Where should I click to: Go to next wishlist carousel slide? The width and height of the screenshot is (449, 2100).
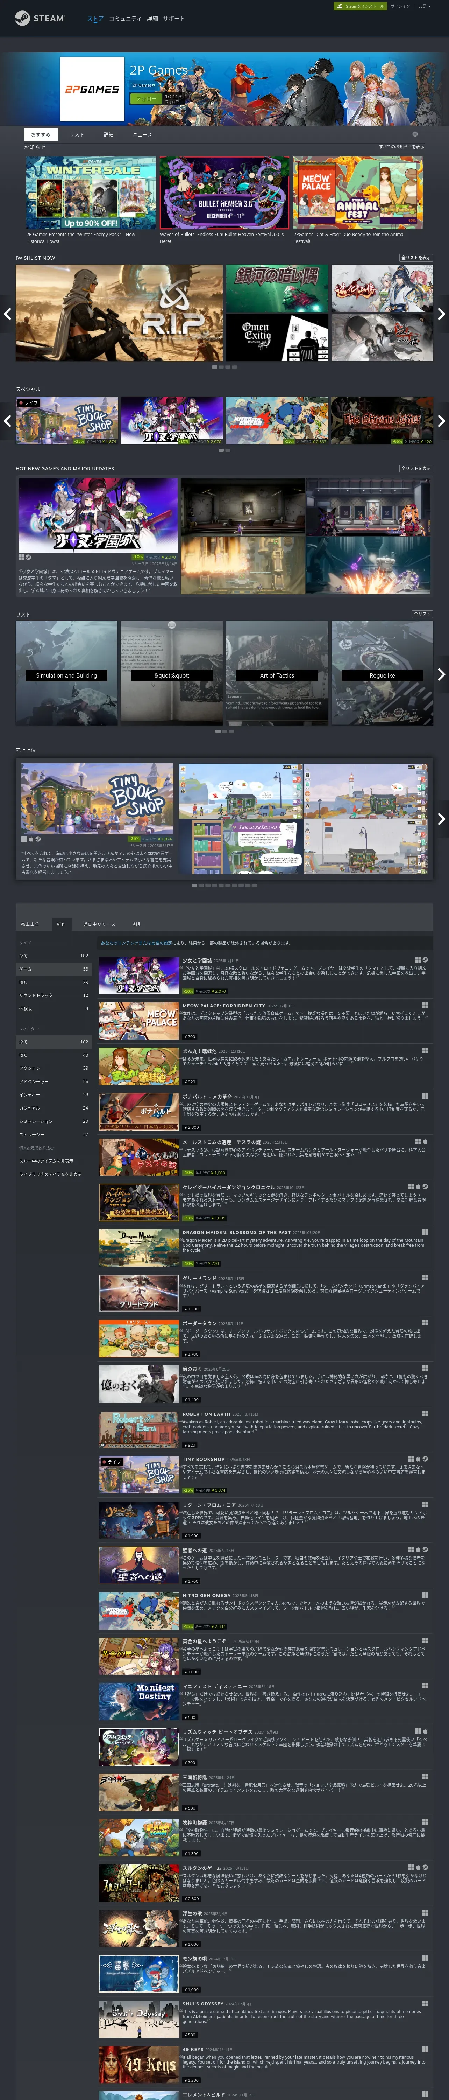coord(441,314)
